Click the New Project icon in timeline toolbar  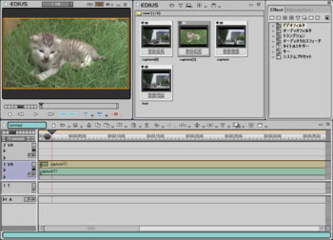[54, 125]
